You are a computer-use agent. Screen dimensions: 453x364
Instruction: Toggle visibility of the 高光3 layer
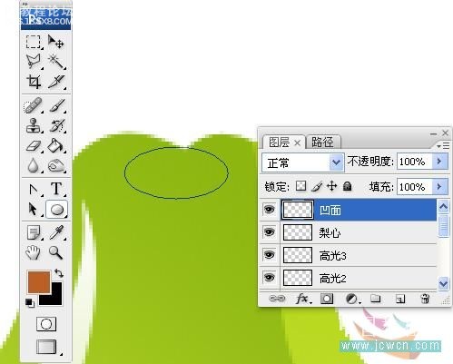[x=270, y=255]
